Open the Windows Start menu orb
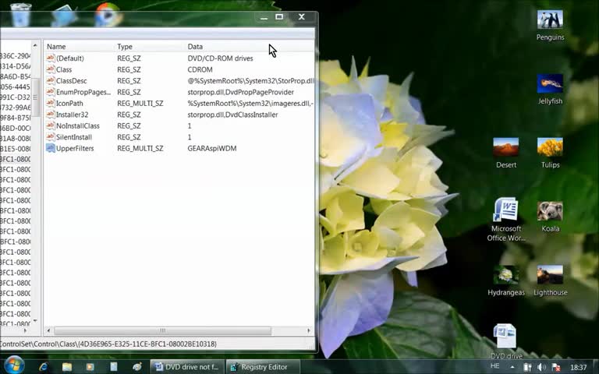 coord(13,365)
